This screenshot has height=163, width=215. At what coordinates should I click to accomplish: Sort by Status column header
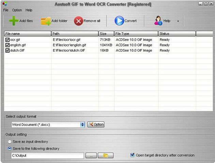click(x=177, y=34)
